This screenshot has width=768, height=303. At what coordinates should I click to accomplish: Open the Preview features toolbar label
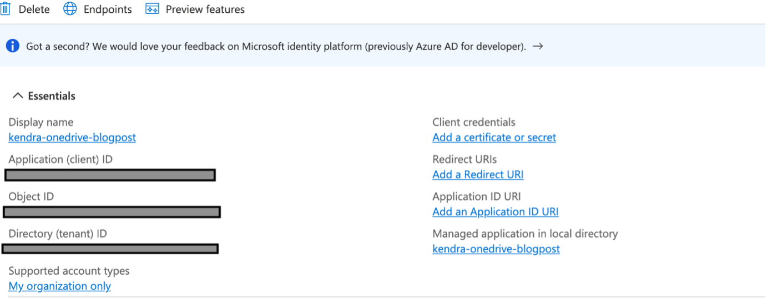[205, 9]
